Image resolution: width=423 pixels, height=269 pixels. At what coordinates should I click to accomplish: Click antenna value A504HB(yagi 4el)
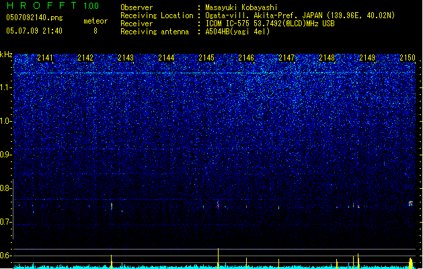(237, 32)
